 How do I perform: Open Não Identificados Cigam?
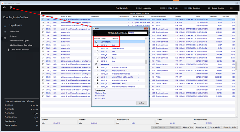19,41
